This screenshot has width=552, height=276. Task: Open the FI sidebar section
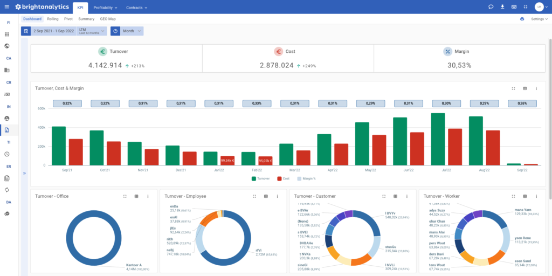9,23
